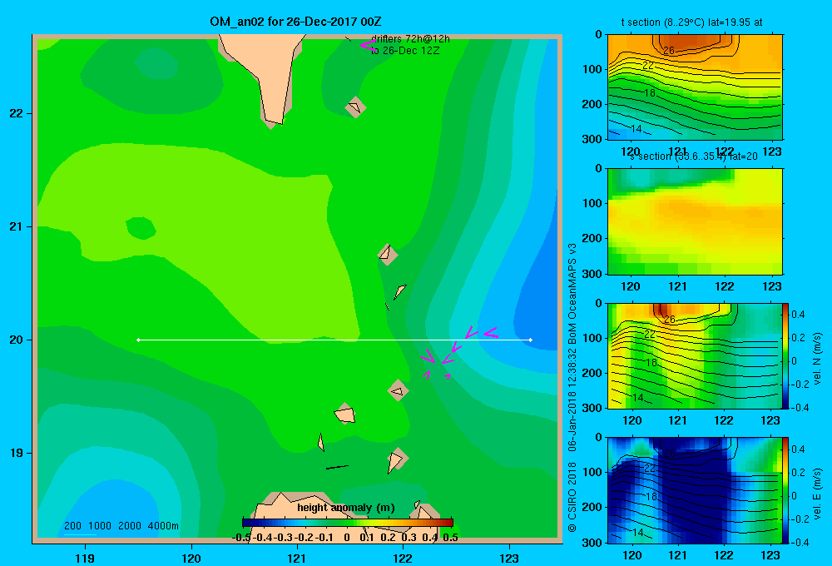
Task: Click longitude label 122 under main map
Action: (x=403, y=558)
